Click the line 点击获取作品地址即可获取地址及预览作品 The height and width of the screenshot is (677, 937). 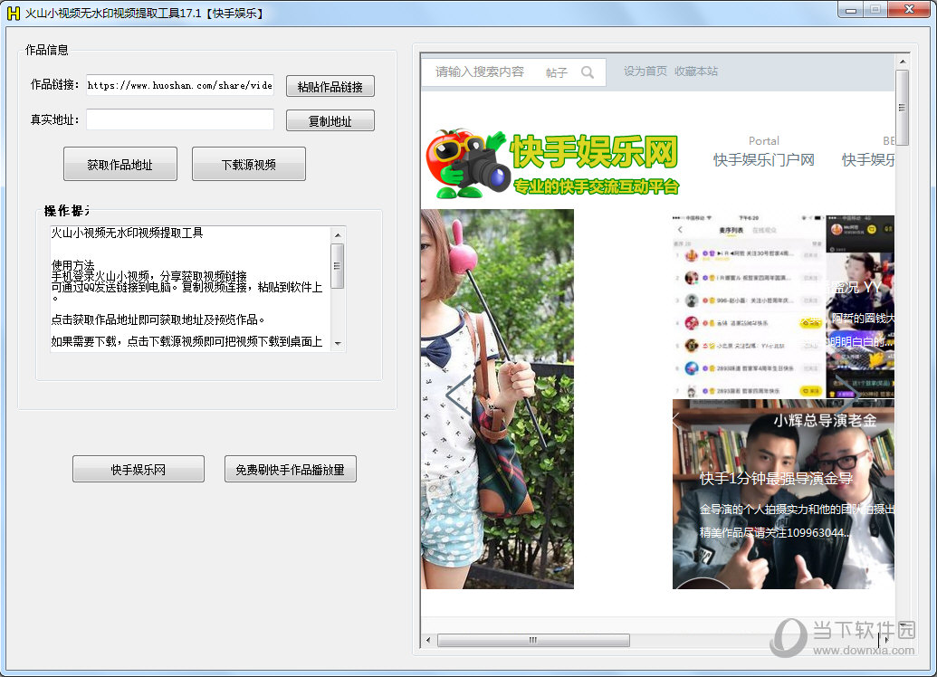coord(158,319)
